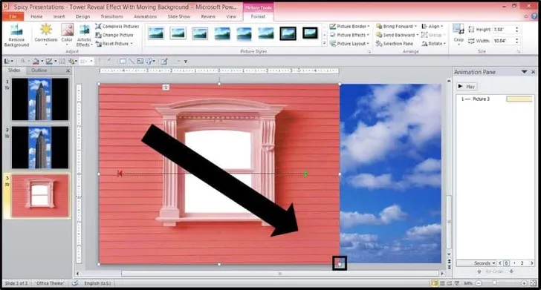Click the zoom slider handle
The width and height of the screenshot is (541, 290).
494,283
